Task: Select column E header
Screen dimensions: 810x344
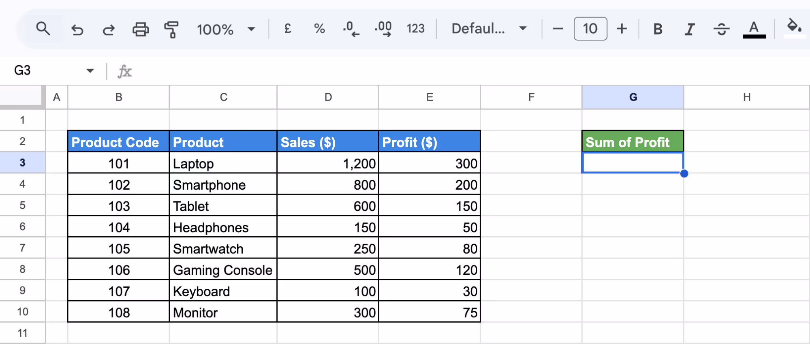Action: (430, 97)
